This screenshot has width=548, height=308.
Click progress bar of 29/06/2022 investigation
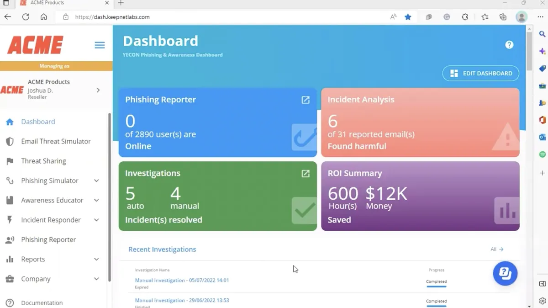(x=436, y=306)
